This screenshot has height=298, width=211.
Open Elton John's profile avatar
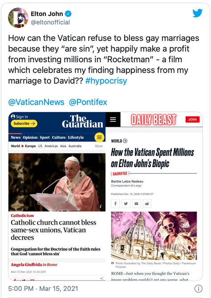point(18,18)
